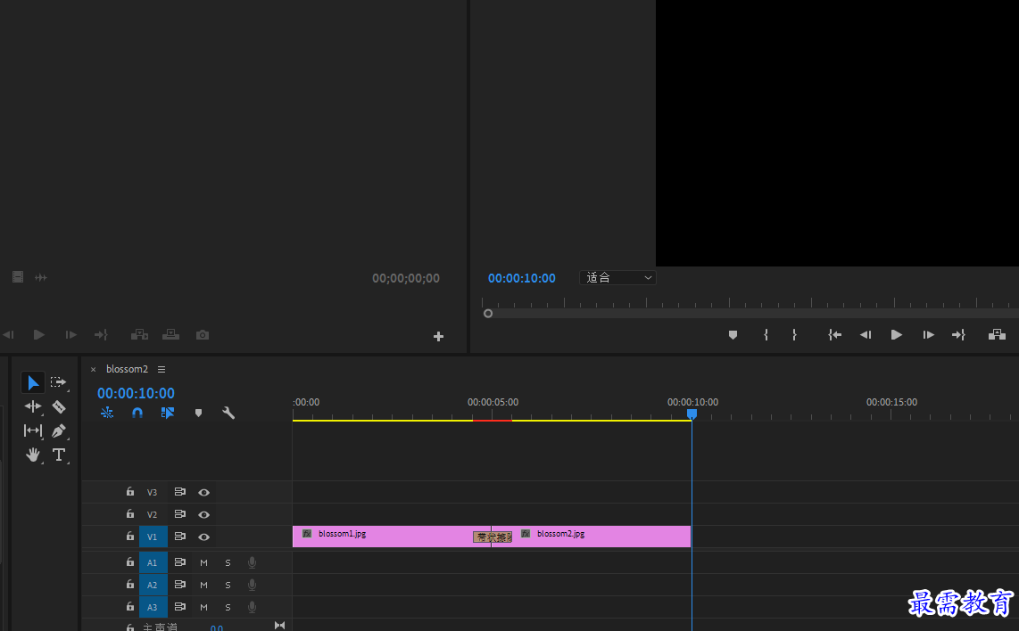This screenshot has height=631, width=1019.
Task: Add marker in timeline header
Action: [x=198, y=413]
